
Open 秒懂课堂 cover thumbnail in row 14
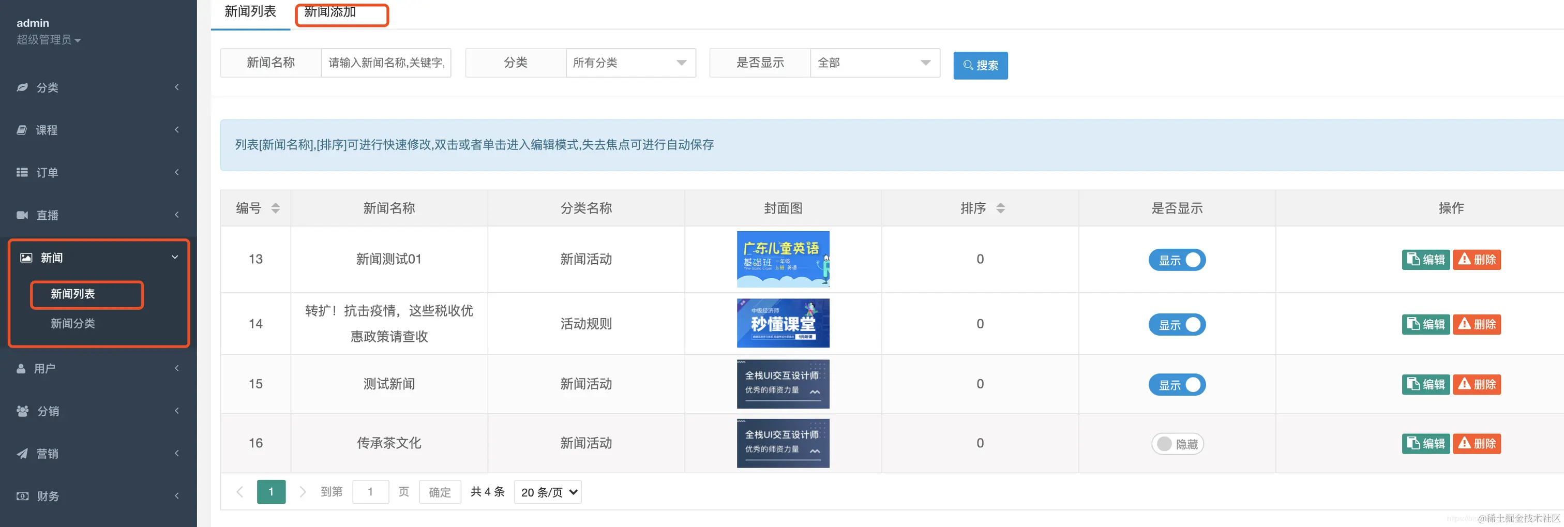point(783,323)
